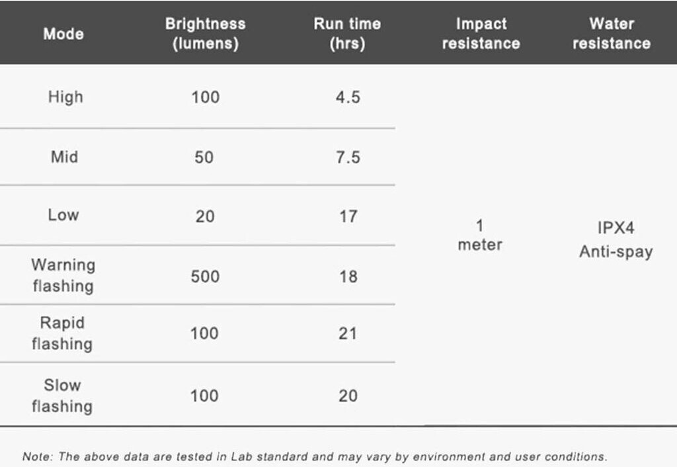Click the lab standard note text
Screen dimensions: 677x467
(x=315, y=456)
